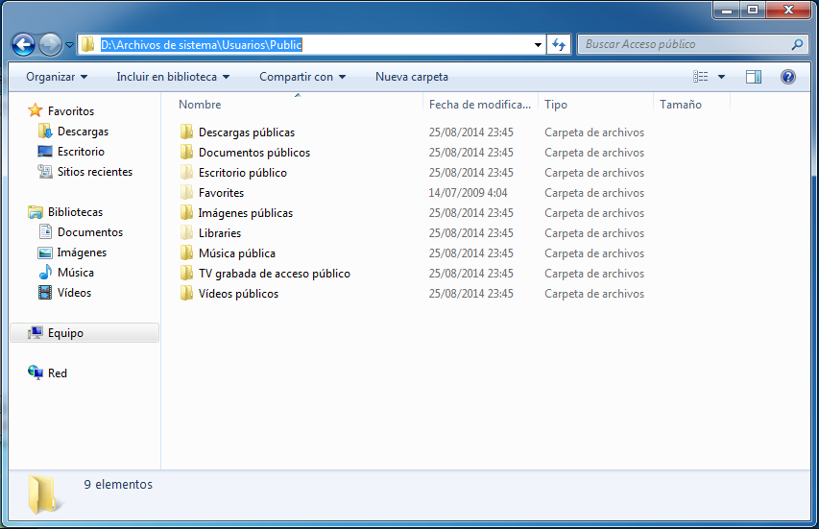The height and width of the screenshot is (529, 819).
Task: Select the Favorites folder icon
Action: [186, 193]
